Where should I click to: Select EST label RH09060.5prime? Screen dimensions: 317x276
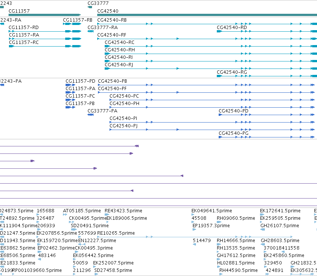236,218
